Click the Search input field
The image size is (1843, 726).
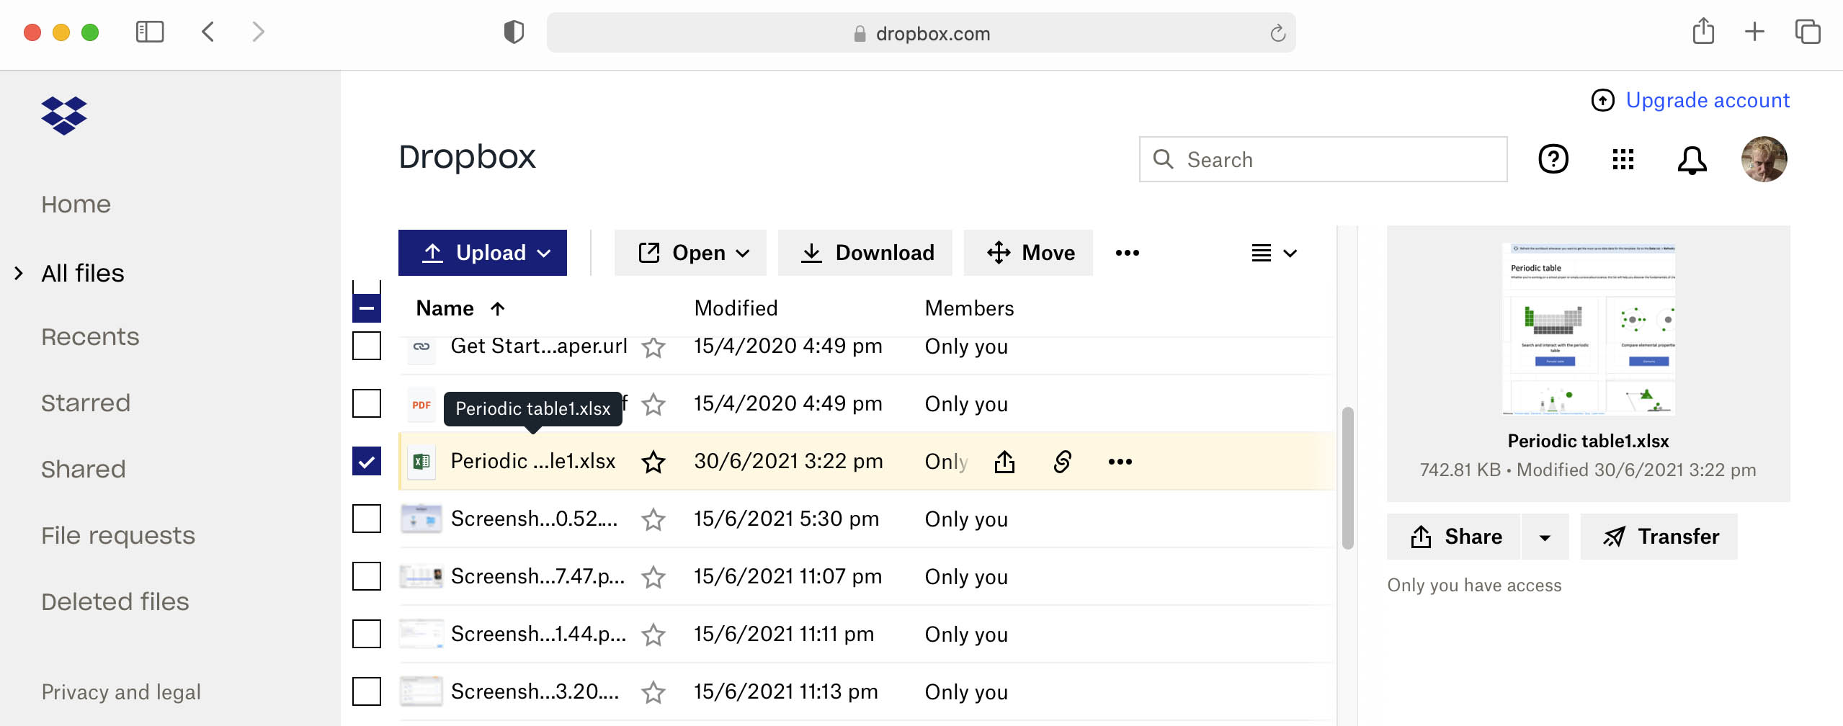(1323, 159)
